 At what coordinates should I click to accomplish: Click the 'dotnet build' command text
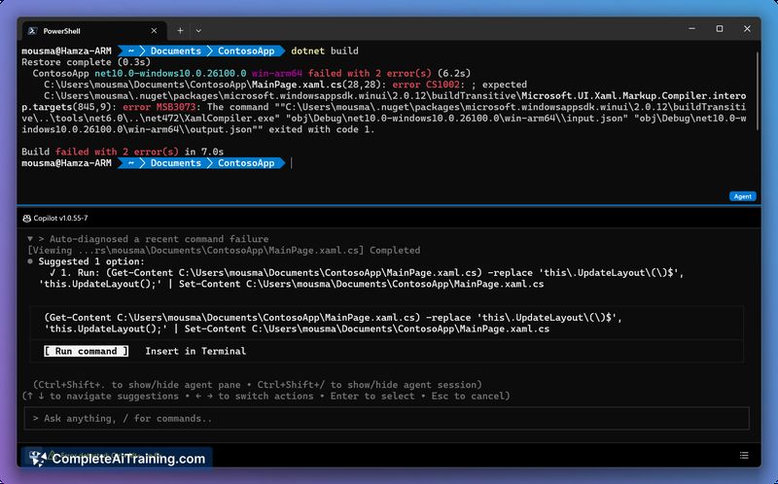[x=325, y=51]
